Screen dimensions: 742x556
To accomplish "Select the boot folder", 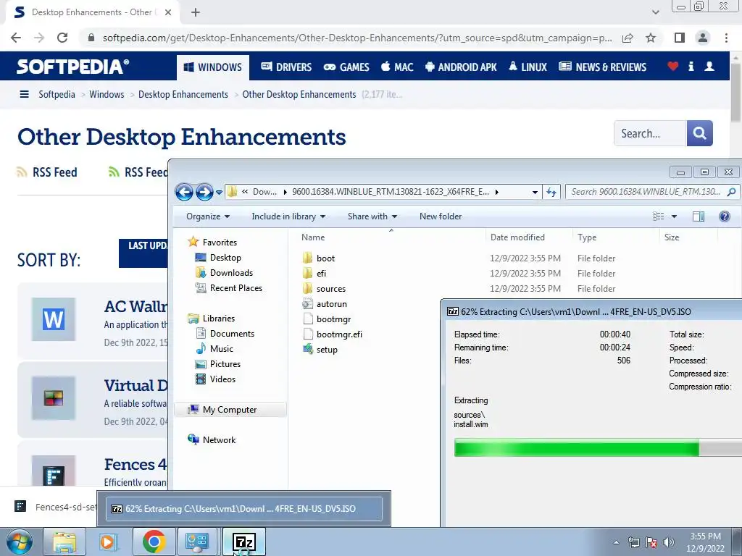I will 319,258.
